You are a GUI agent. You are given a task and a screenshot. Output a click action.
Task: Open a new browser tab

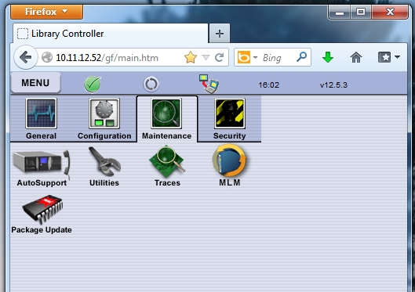(x=220, y=34)
